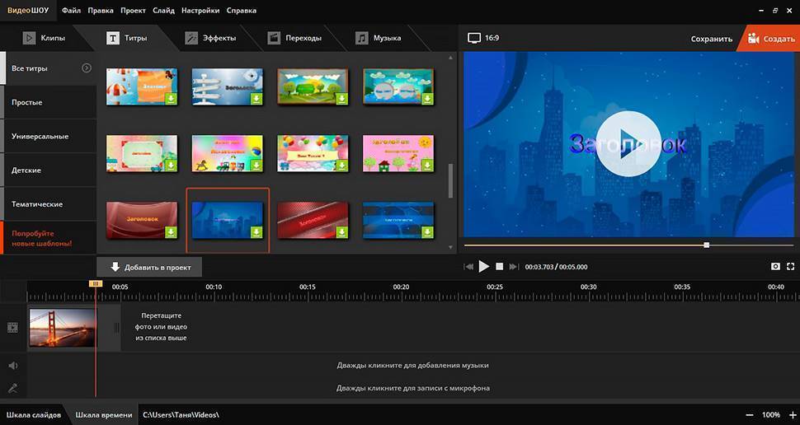Open the 16:9 aspect ratio selector
800x425 pixels.
tap(483, 38)
